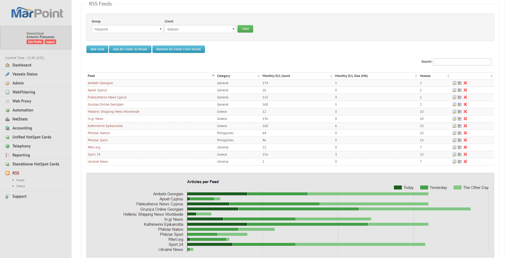Viewport: 505px width, 258px height.
Task: Sort by Monthly D/L Count column
Action: coord(297,76)
